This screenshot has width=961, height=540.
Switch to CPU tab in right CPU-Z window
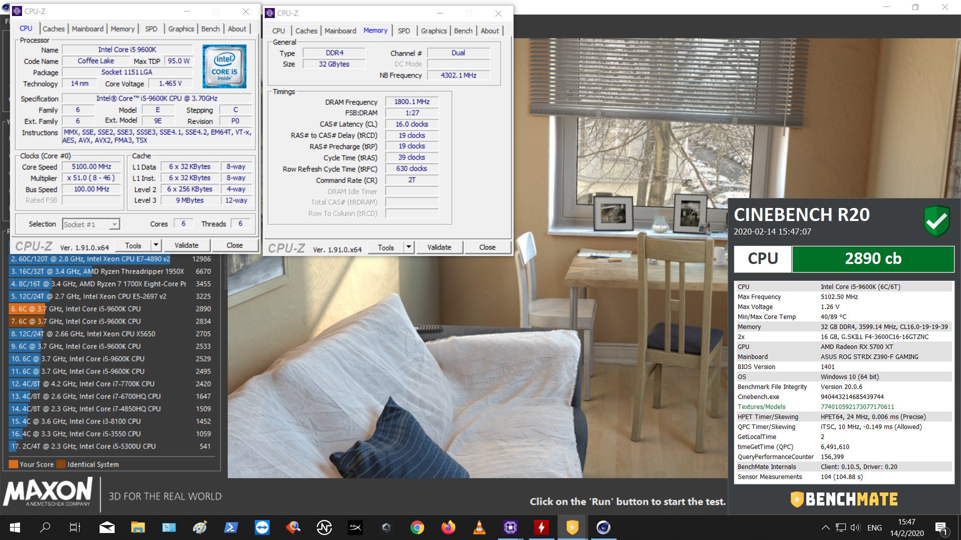tap(279, 30)
